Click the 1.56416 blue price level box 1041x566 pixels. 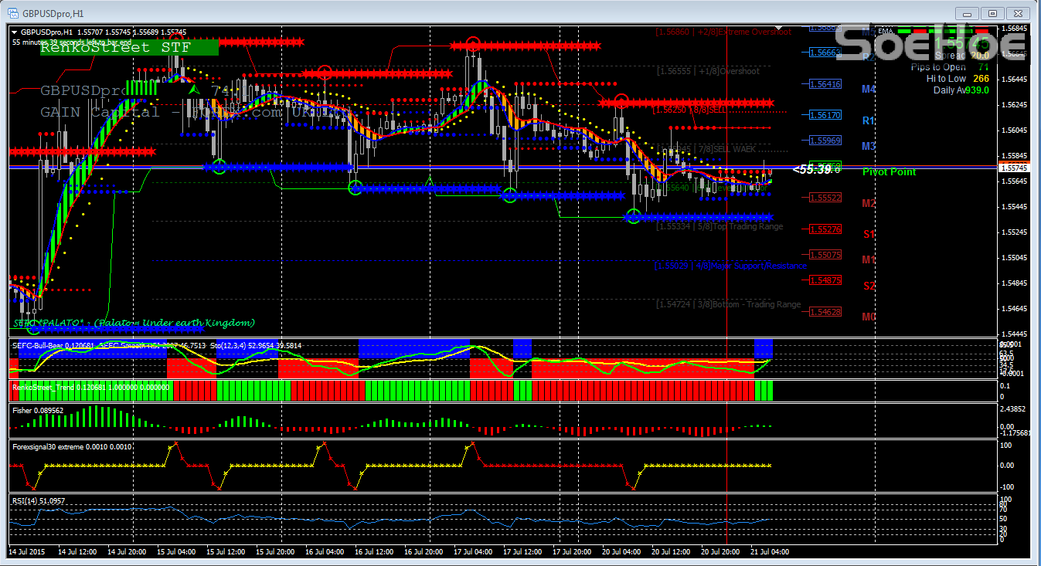pos(825,84)
